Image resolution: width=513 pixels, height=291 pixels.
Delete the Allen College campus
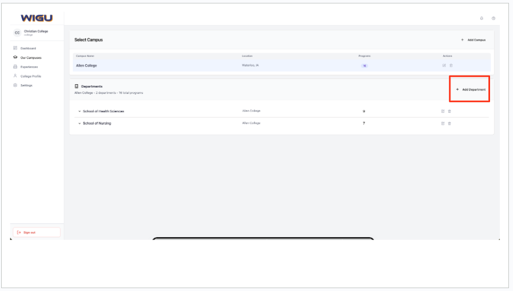[451, 65]
